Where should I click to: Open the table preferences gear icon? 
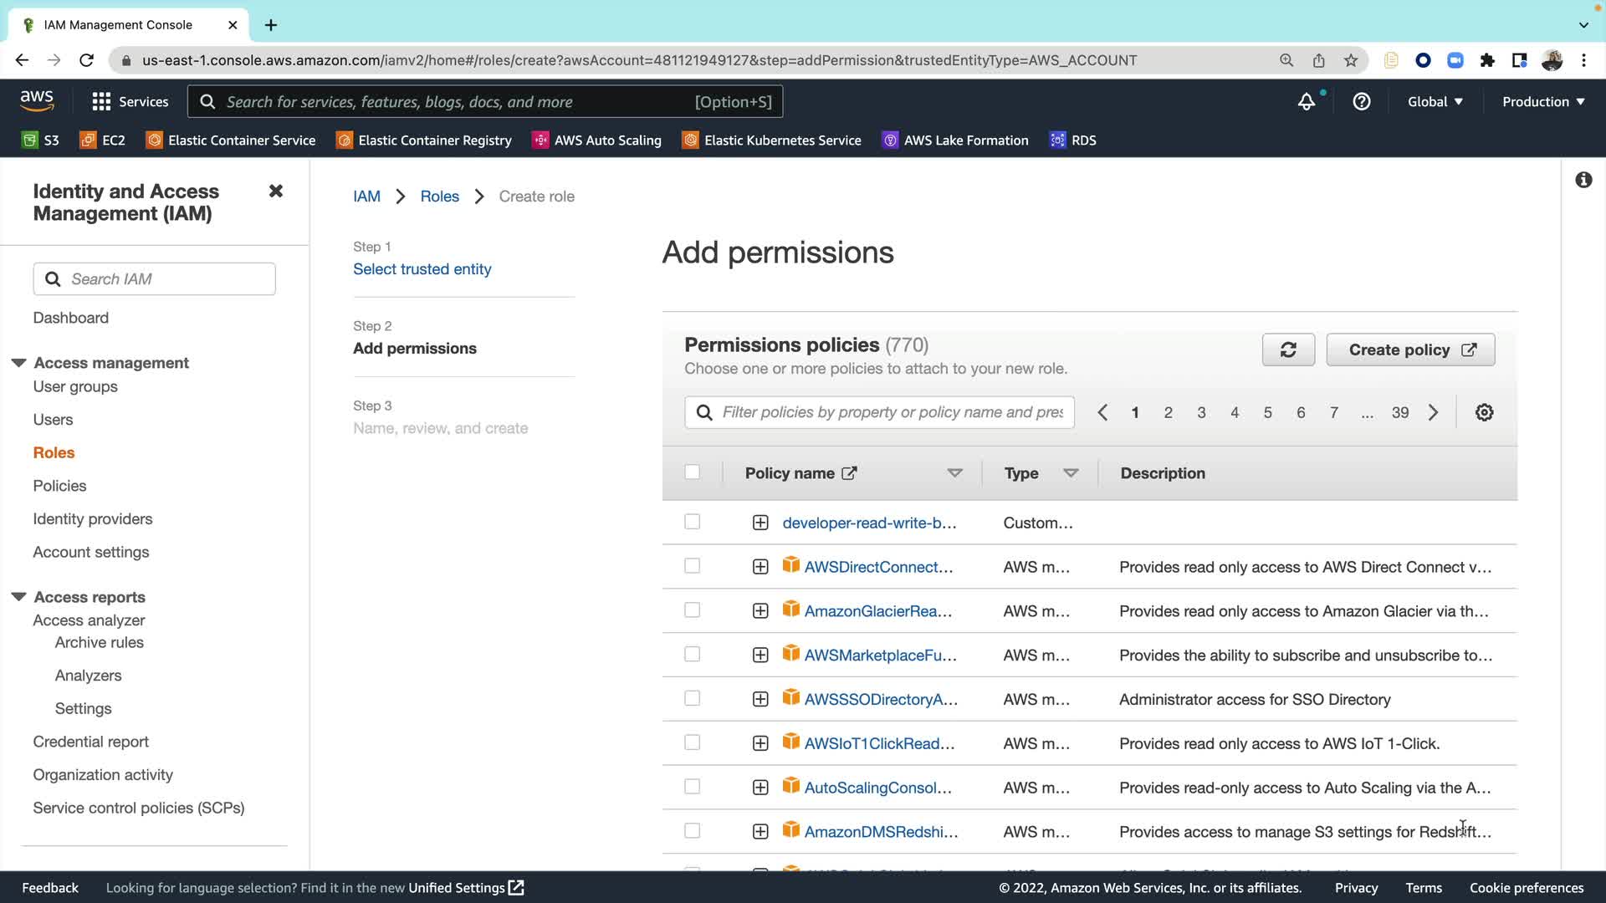pos(1484,412)
